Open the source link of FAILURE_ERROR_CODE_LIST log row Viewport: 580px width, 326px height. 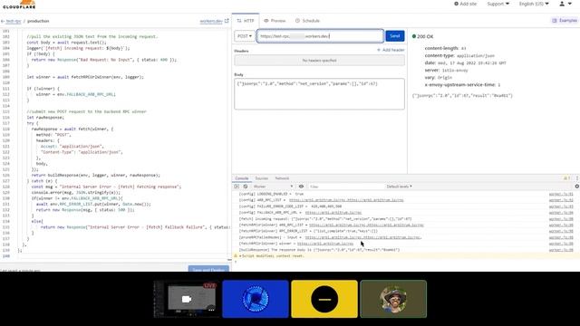coord(561,206)
